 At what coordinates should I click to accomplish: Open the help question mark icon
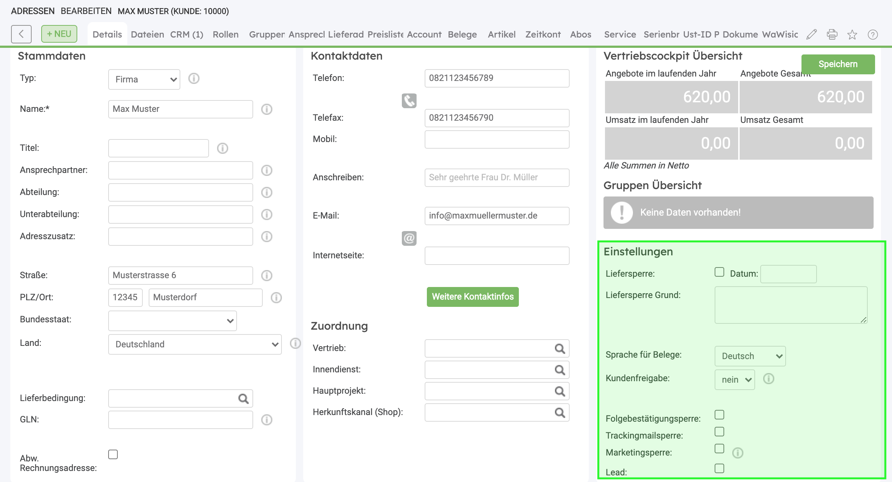pyautogui.click(x=872, y=35)
